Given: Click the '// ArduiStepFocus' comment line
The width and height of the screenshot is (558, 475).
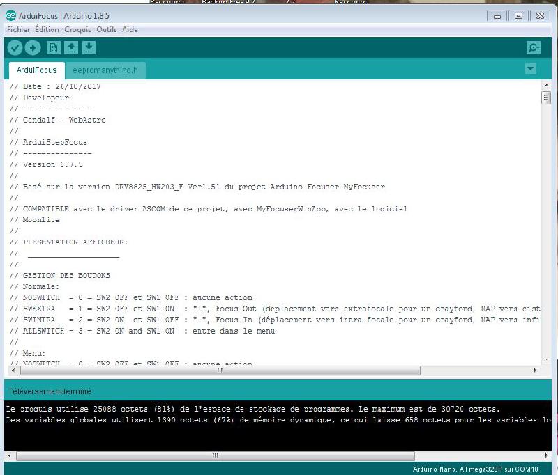Looking at the screenshot, I should pos(48,142).
